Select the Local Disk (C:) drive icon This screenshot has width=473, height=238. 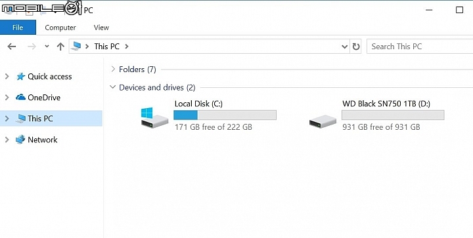pyautogui.click(x=154, y=117)
